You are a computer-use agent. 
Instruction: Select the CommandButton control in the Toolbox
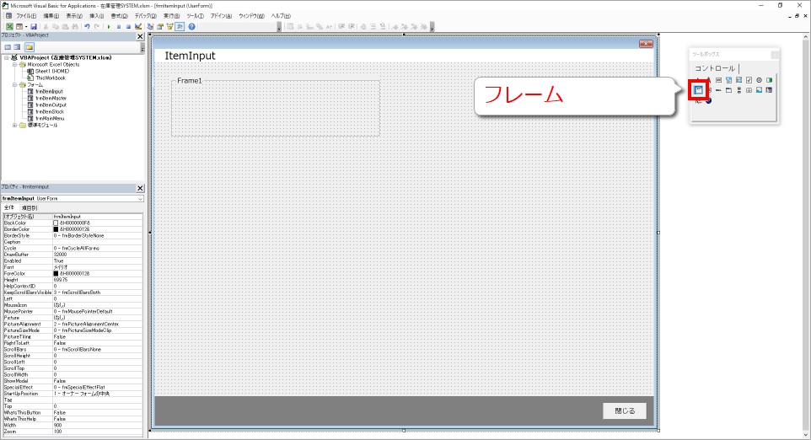coord(709,90)
